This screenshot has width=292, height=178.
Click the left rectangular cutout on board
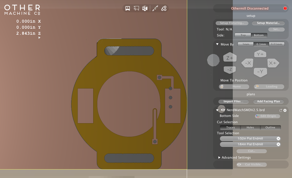pyautogui.click(x=85, y=106)
